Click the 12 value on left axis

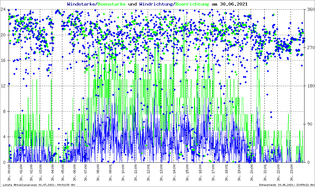(x=4, y=86)
